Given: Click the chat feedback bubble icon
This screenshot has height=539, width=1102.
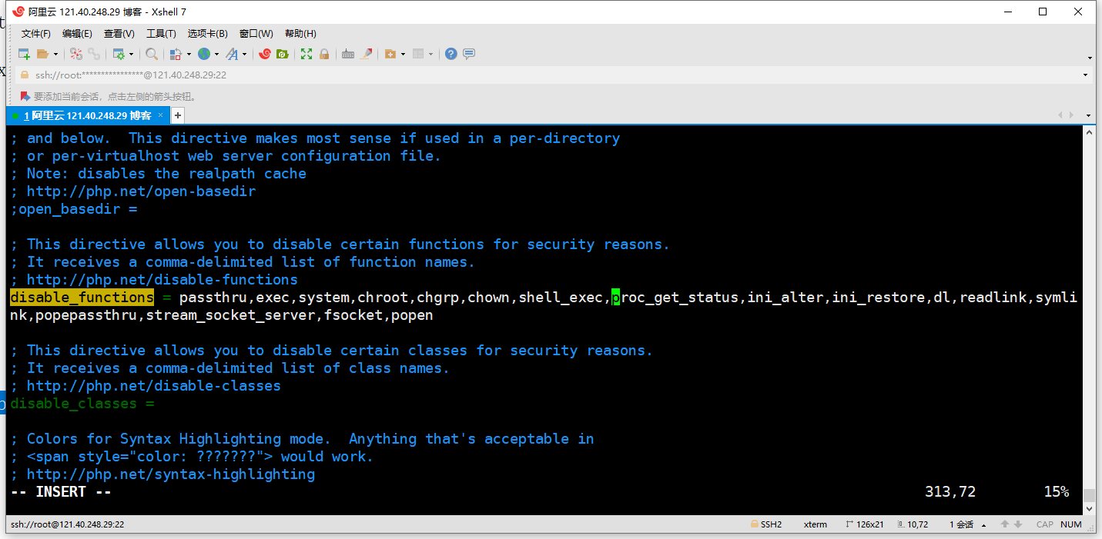Looking at the screenshot, I should (469, 54).
